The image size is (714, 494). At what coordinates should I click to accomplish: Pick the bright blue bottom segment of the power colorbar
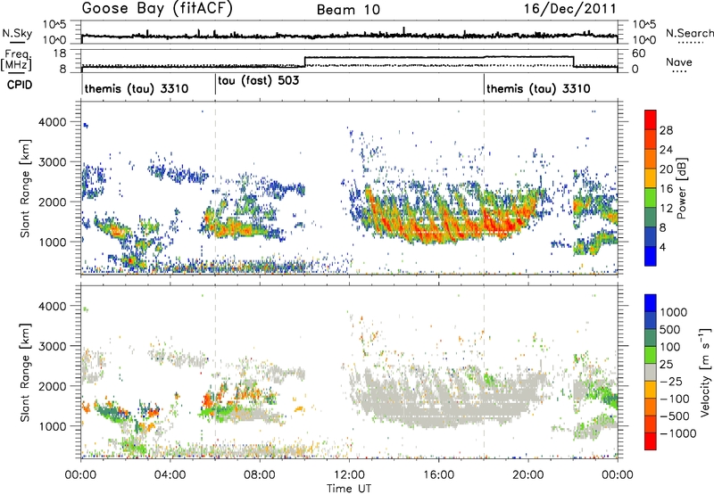pos(651,256)
